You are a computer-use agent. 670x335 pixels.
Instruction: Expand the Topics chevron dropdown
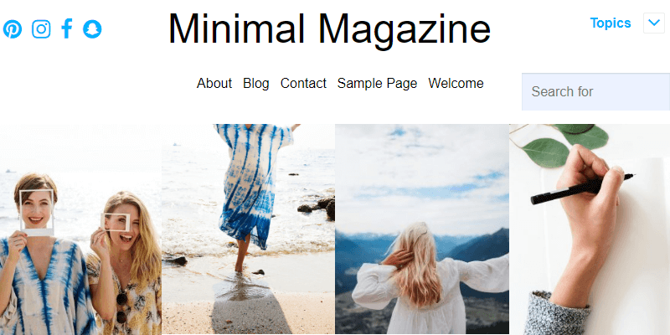[x=654, y=23]
